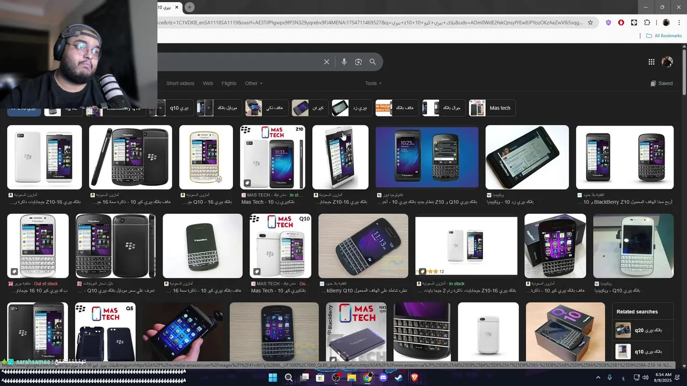Viewport: 687px width, 386px height.
Task: Open the Windows Start menu
Action: pos(273,377)
